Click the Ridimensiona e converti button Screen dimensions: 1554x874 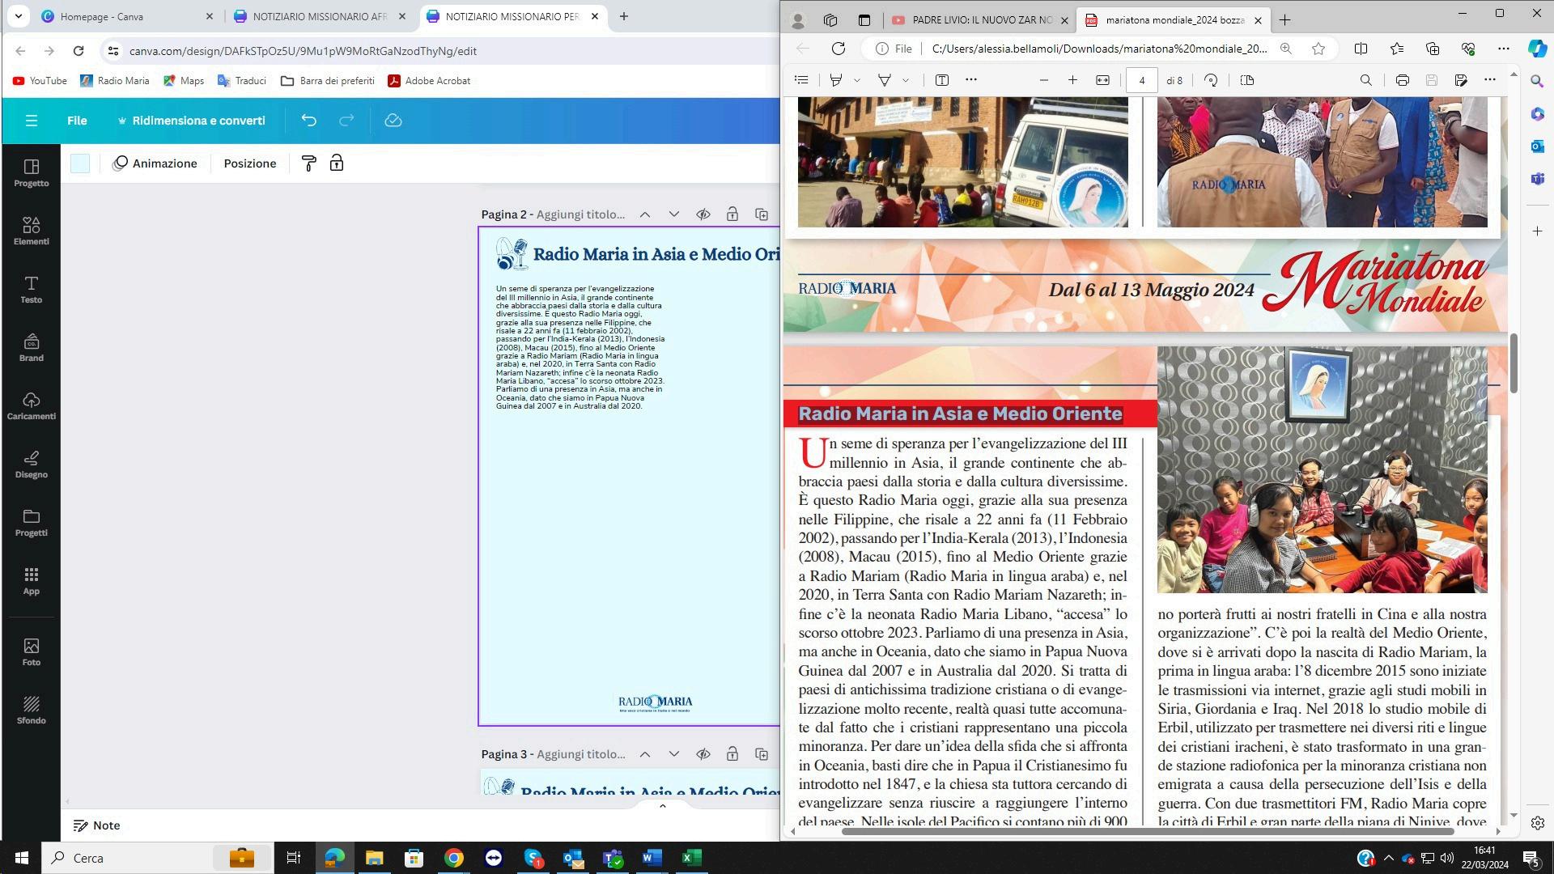(x=191, y=121)
